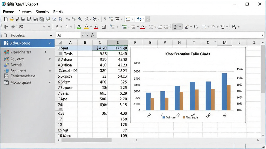Create a new blank document from the toolbar
The image size is (266, 149).
6,19
